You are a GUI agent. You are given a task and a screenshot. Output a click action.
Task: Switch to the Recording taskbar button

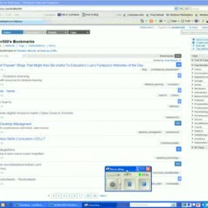(99, 205)
